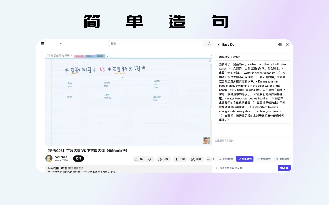Image resolution: width=329 pixels, height=205 pixels.
Task: Open the 剪辑 clip tool
Action: pos(197,159)
